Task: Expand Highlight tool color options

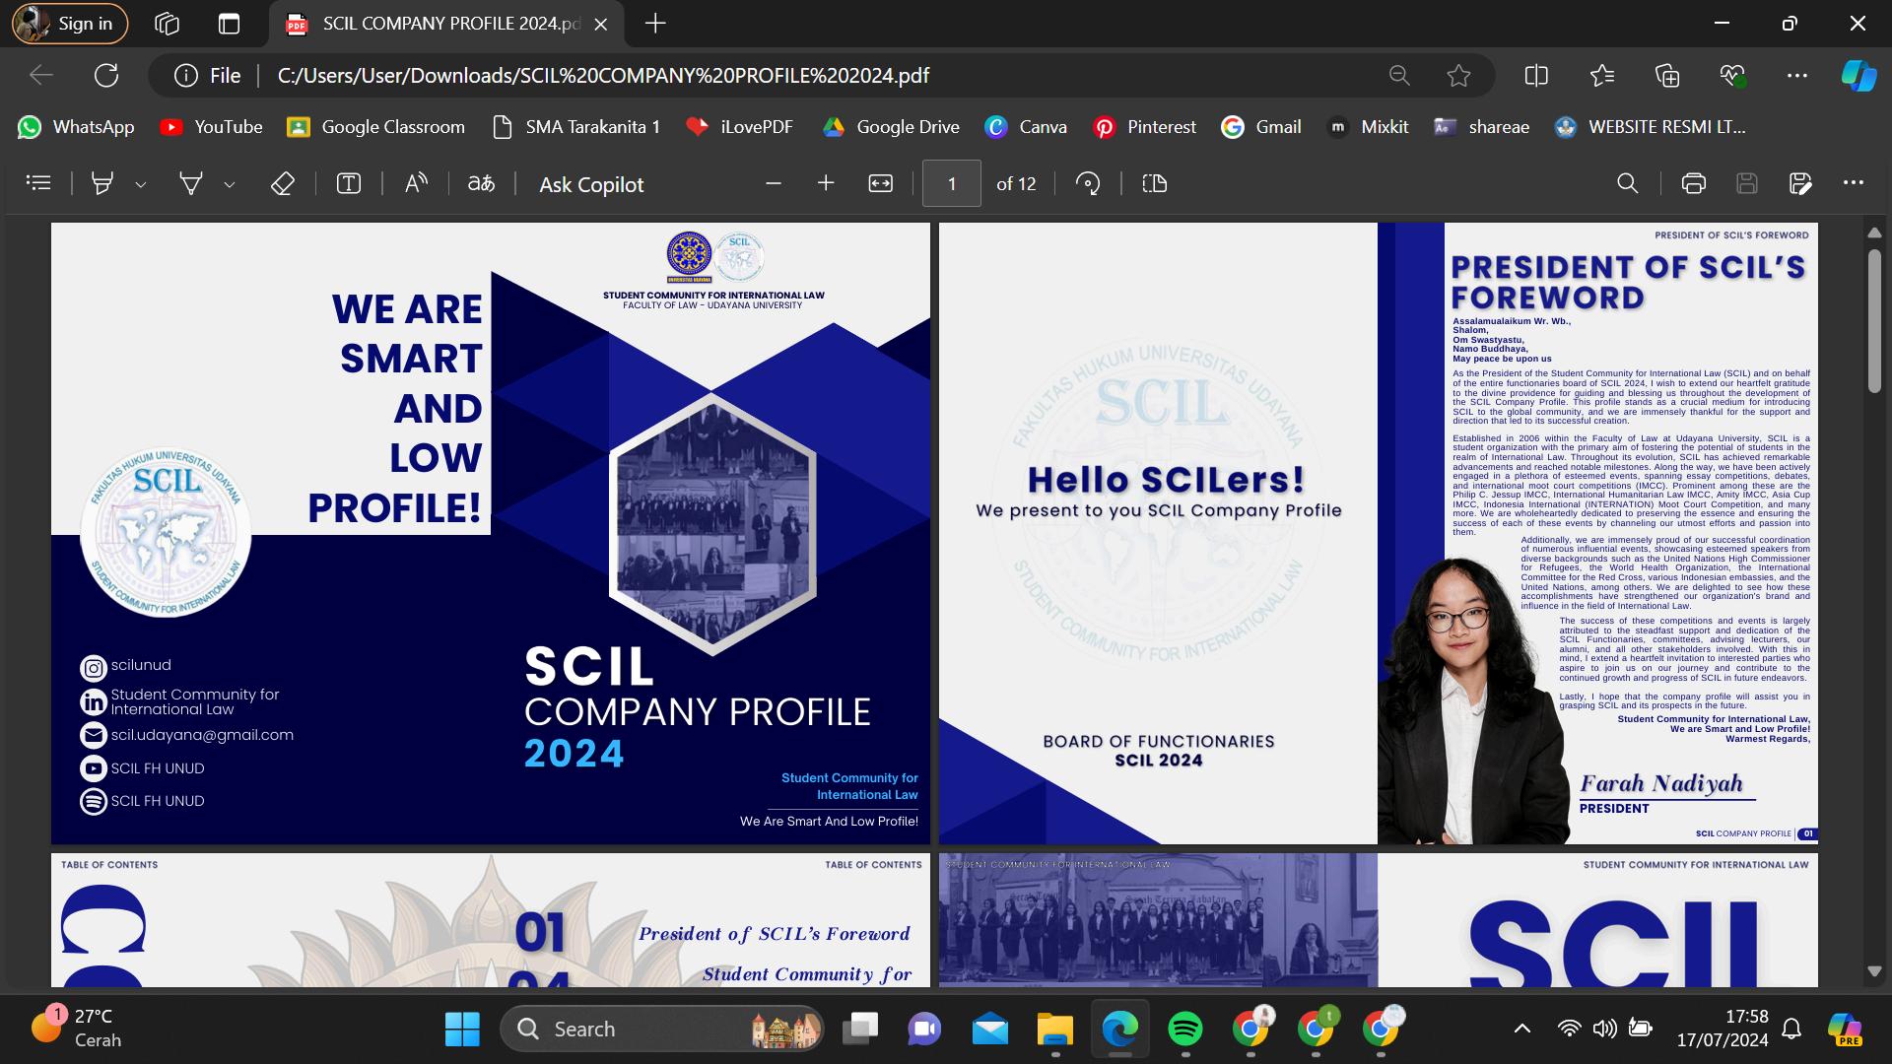Action: tap(141, 184)
